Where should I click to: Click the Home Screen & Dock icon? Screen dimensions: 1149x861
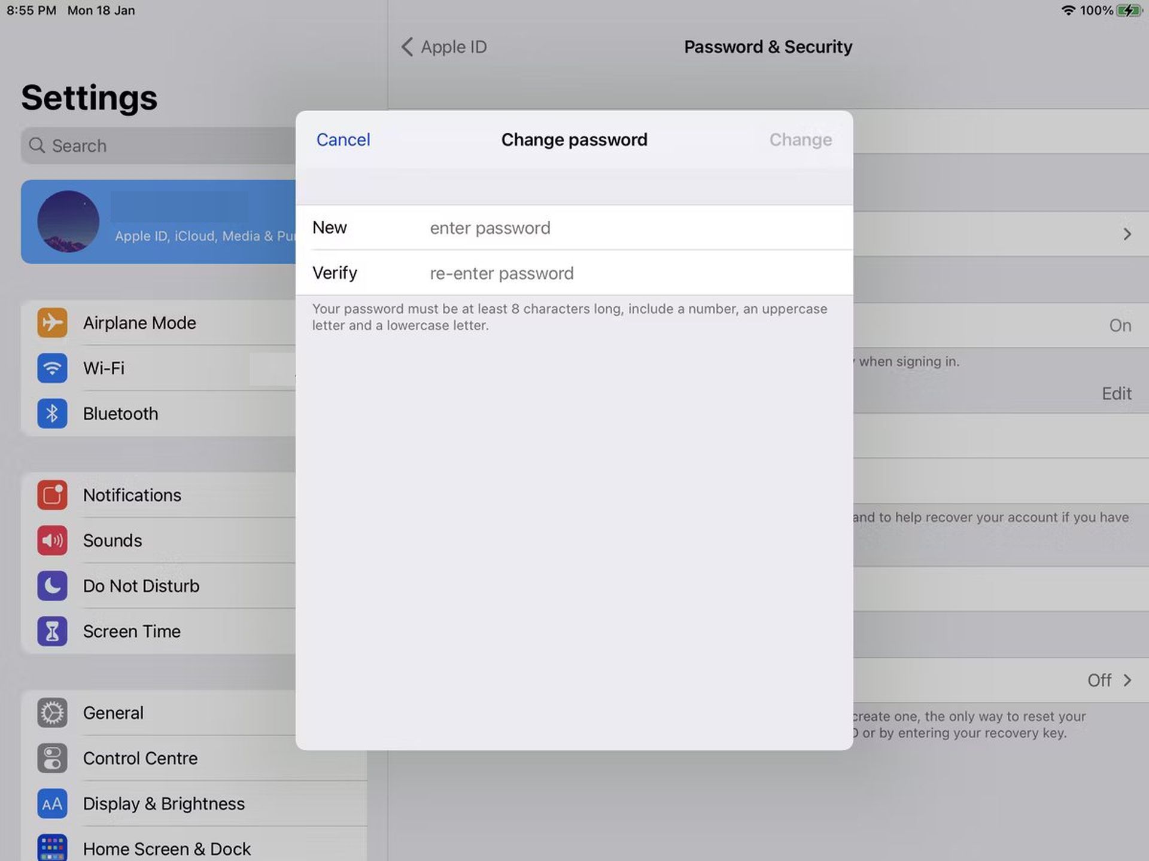coord(53,847)
